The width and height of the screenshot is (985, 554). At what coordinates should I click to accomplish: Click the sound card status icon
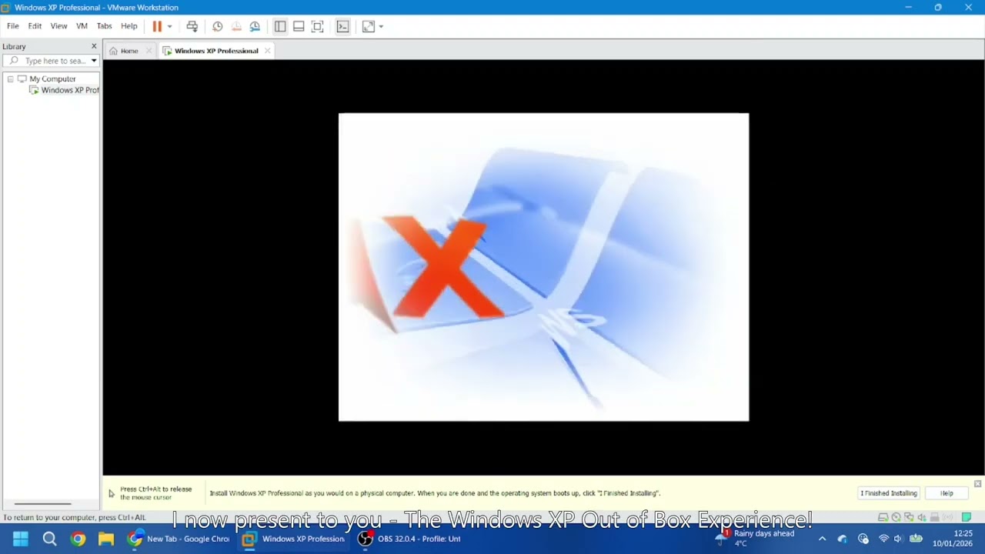click(x=922, y=517)
